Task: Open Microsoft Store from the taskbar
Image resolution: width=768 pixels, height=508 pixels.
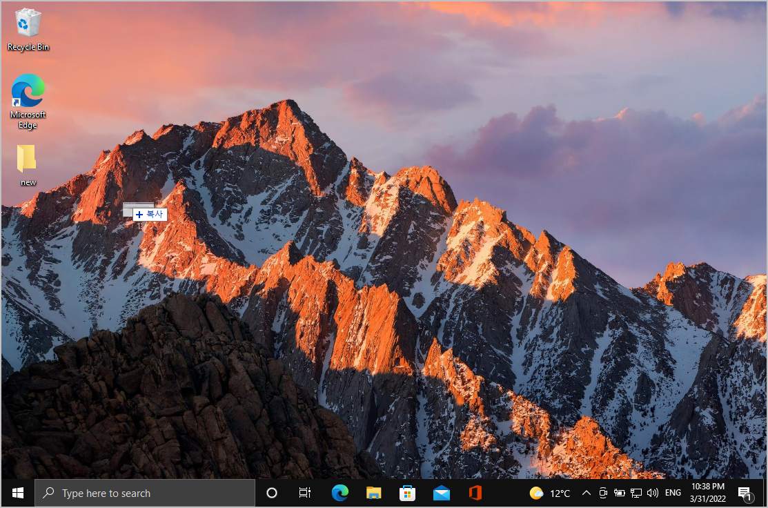Action: (408, 493)
